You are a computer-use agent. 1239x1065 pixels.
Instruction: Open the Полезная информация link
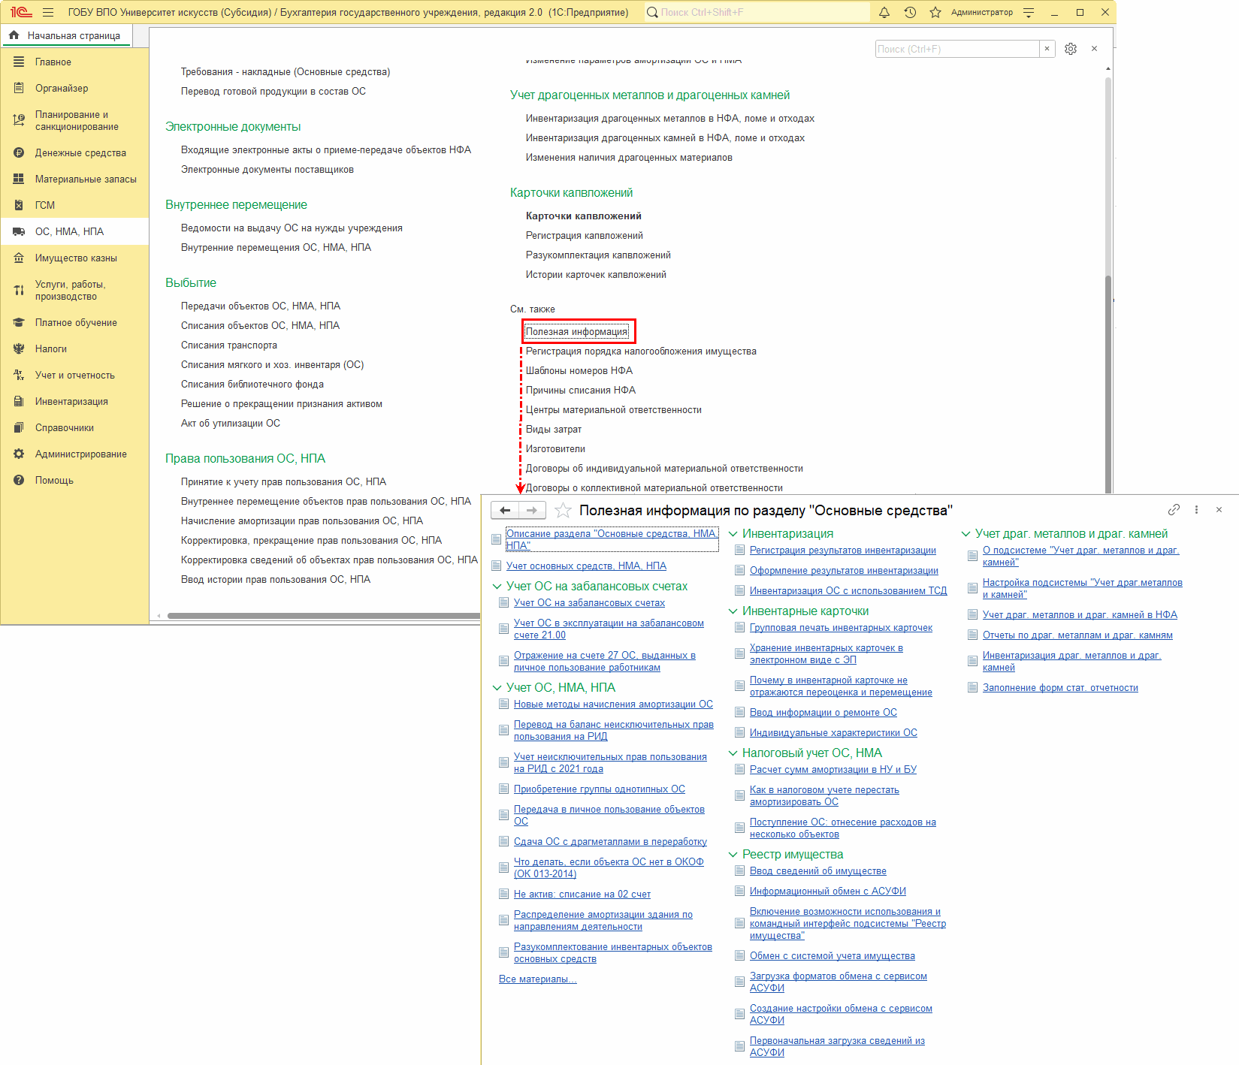coord(576,332)
